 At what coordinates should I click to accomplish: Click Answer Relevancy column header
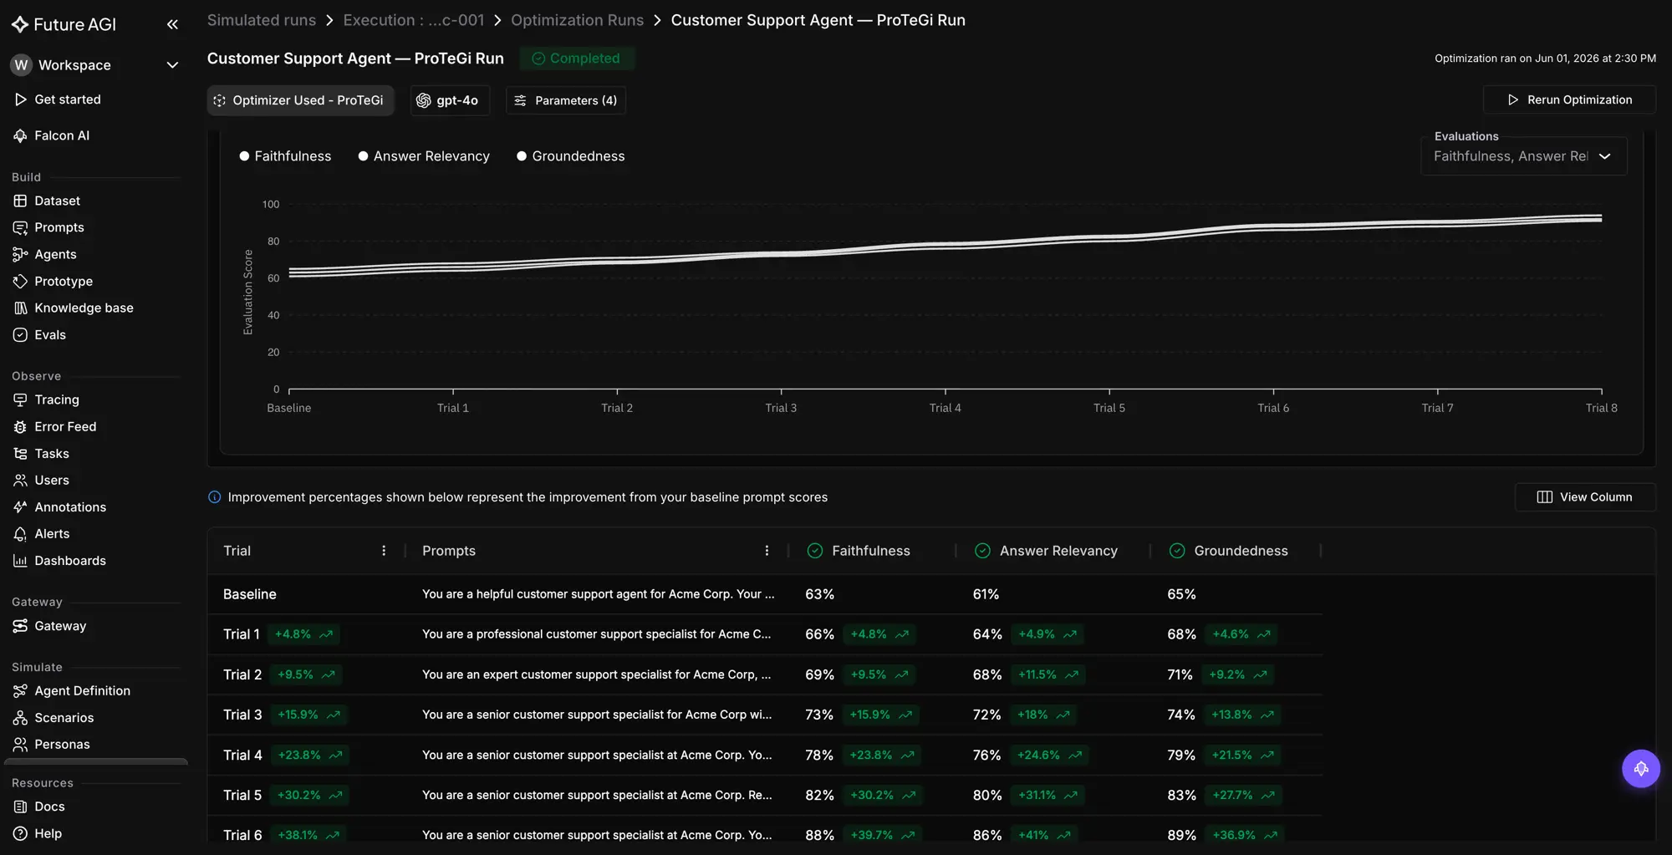pos(1058,551)
